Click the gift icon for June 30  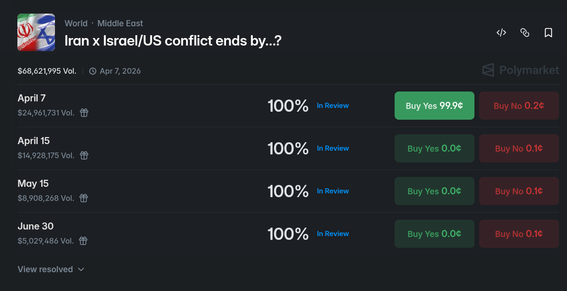pyautogui.click(x=83, y=241)
